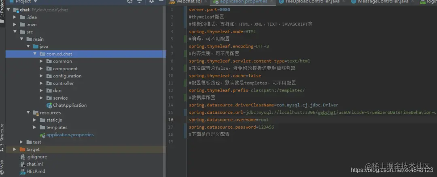437x177 pixels.
Task: Hide the Project panel with minus icon
Action: click(161, 1)
